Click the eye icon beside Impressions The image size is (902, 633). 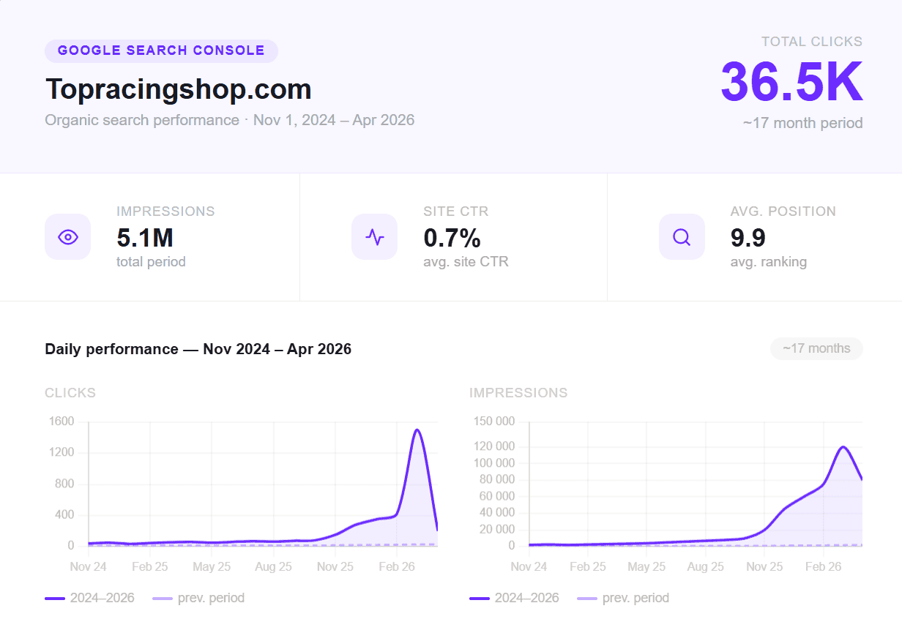coord(67,236)
